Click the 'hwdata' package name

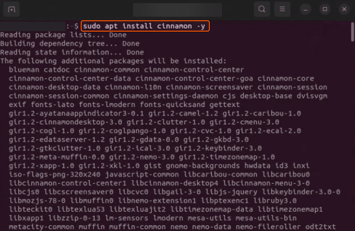click(x=257, y=166)
